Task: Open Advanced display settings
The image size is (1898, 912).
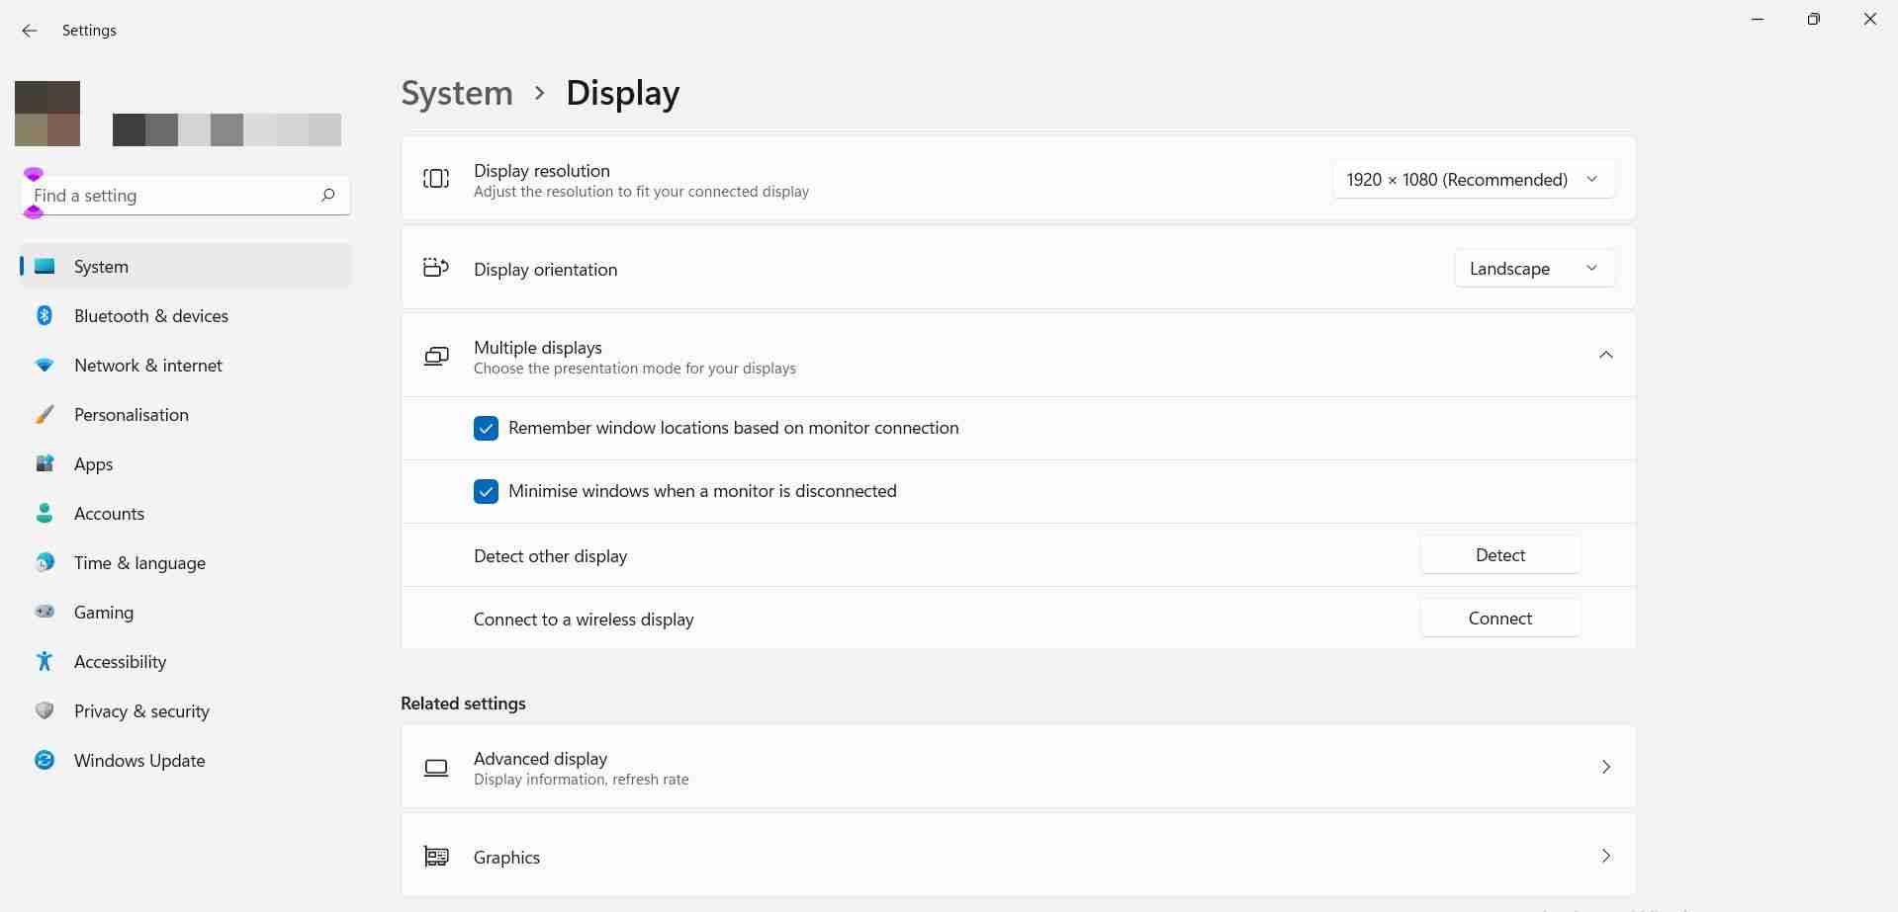Action: point(1017,767)
